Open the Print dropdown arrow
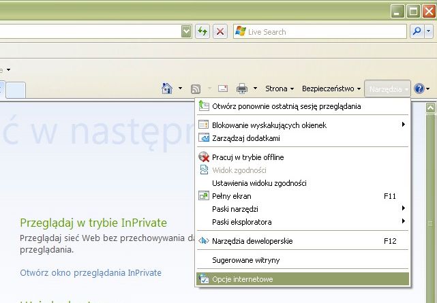Viewport: 437px width, 303px height. click(255, 89)
